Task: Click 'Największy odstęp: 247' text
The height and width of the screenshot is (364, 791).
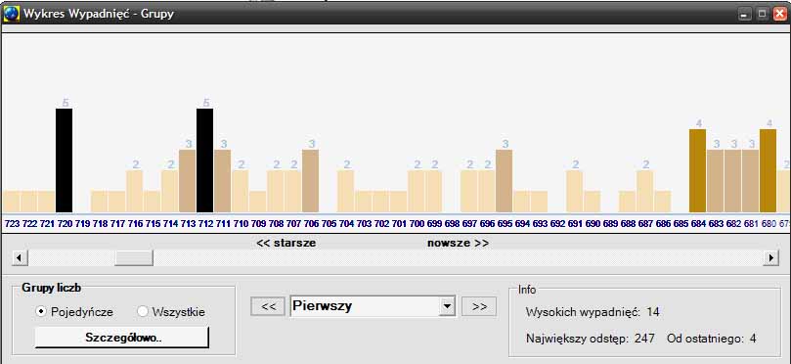Action: click(x=590, y=339)
